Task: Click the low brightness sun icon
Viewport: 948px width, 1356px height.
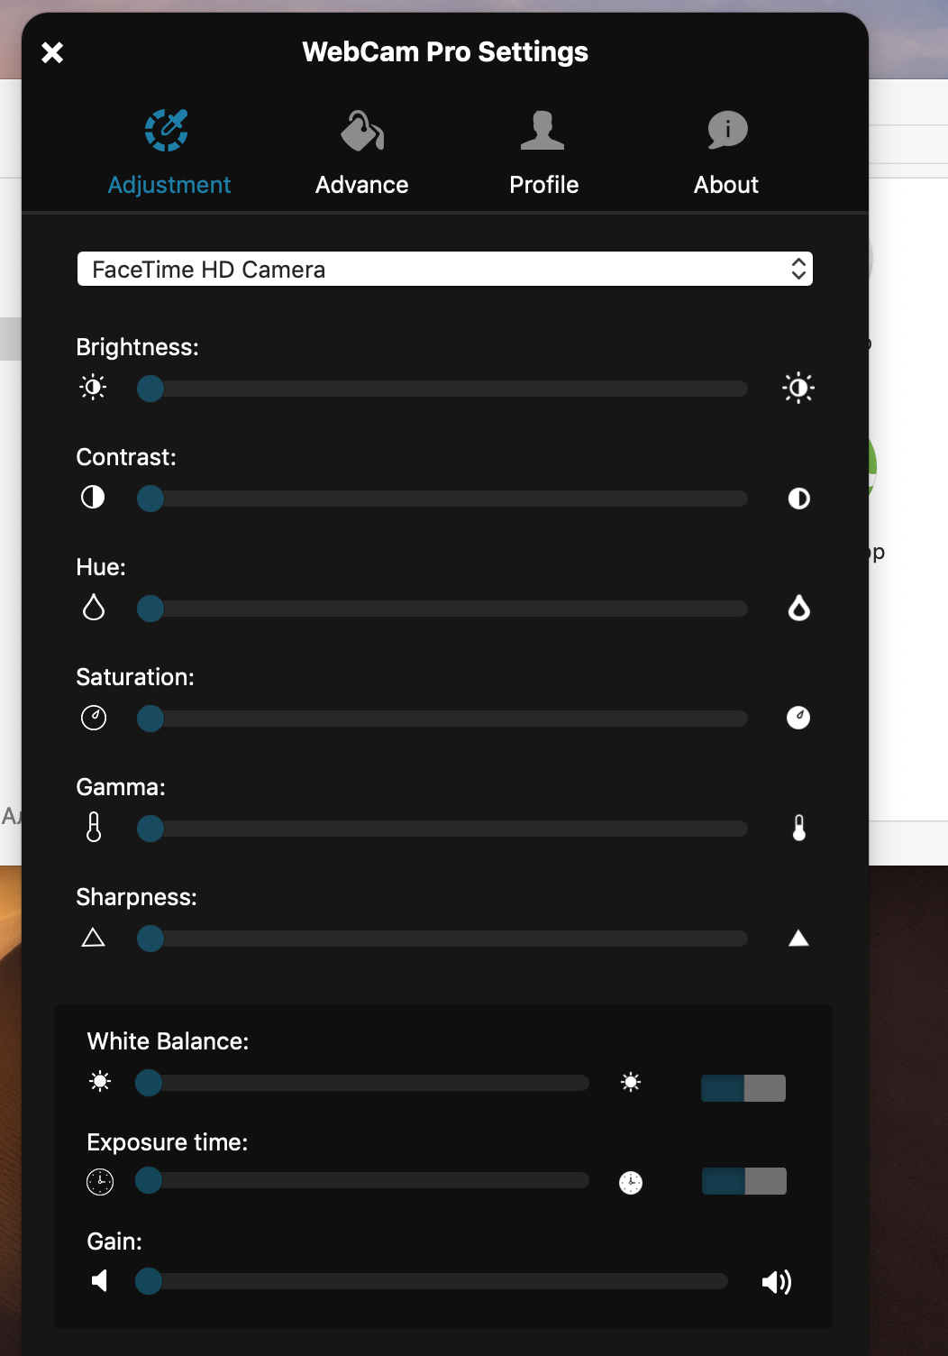Action: coord(93,388)
